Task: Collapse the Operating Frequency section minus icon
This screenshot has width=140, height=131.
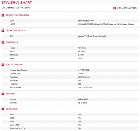Action: click(x=3, y=15)
